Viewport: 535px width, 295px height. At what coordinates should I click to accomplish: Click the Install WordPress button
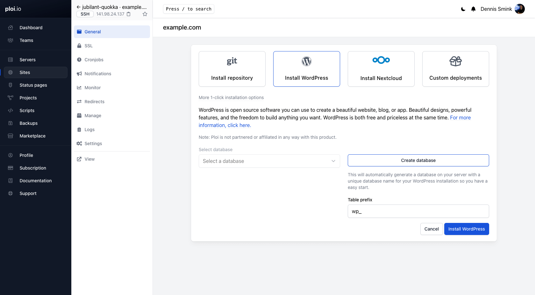click(467, 229)
